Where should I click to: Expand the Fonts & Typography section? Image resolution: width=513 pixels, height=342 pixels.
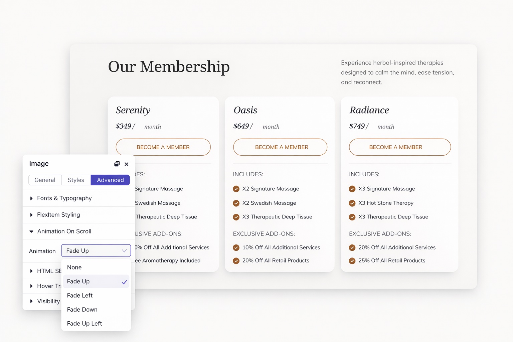pos(64,198)
